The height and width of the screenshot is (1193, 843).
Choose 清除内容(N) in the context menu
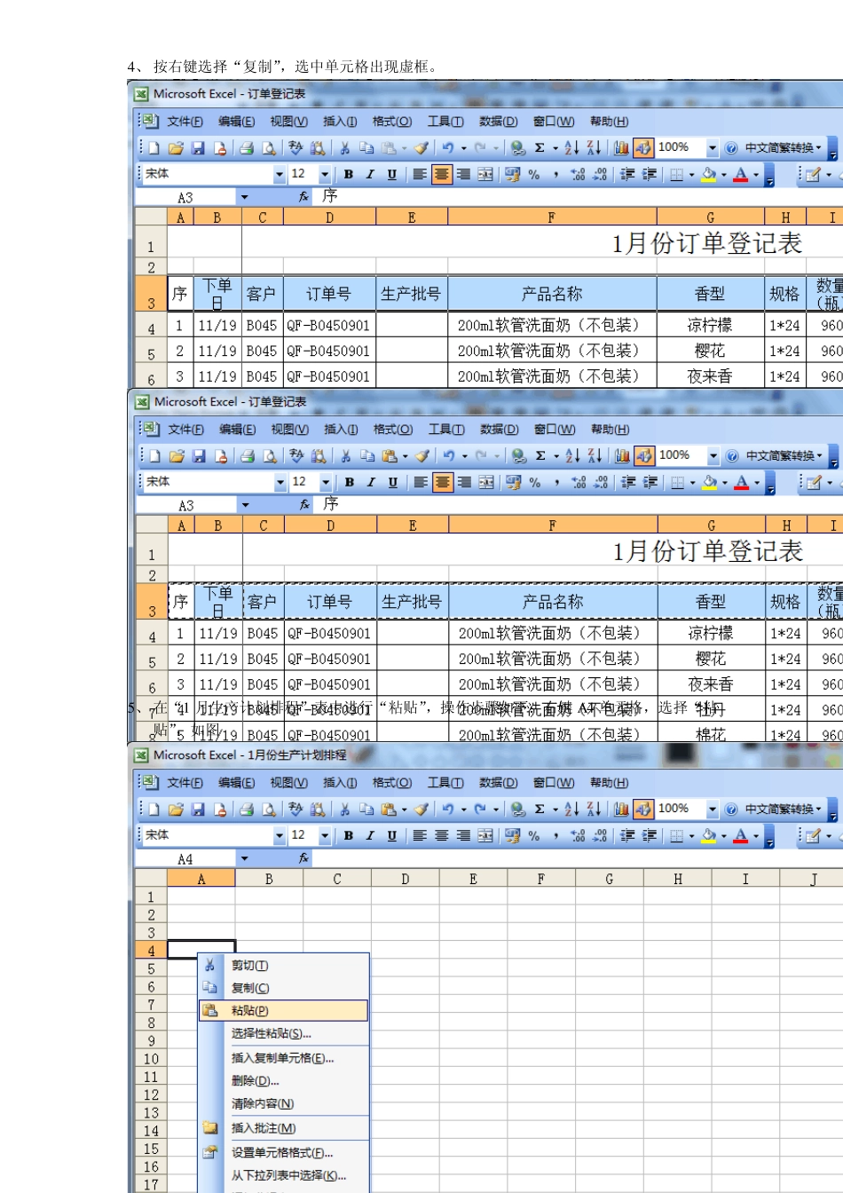(283, 1103)
